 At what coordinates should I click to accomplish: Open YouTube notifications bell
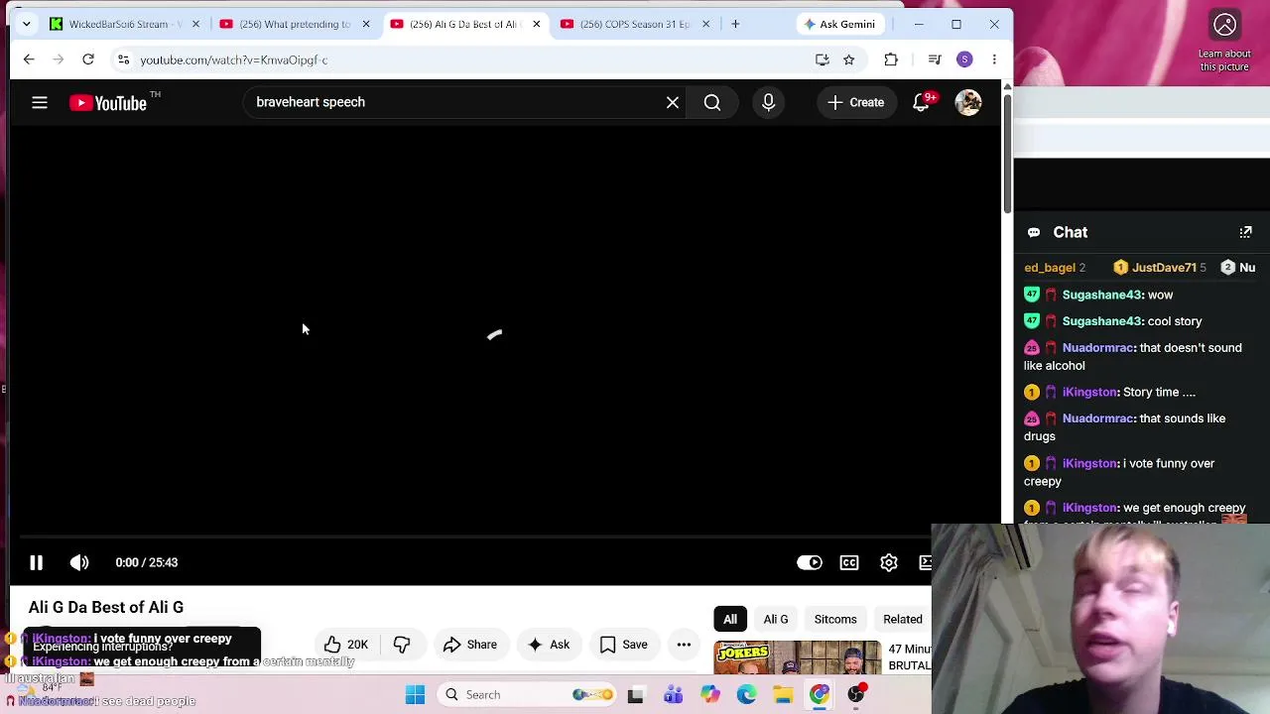(922, 102)
